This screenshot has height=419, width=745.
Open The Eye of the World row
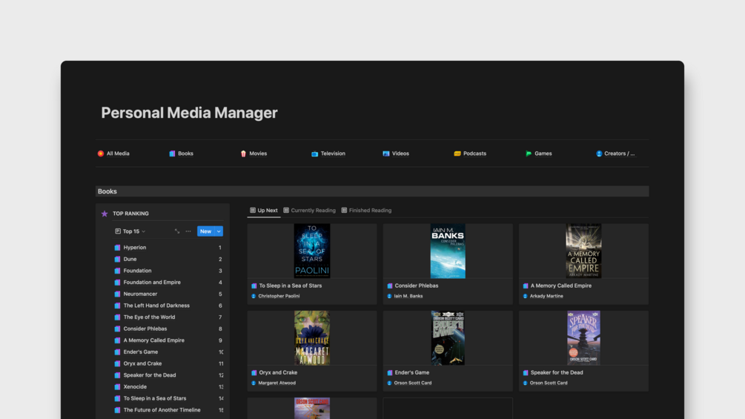pos(168,317)
